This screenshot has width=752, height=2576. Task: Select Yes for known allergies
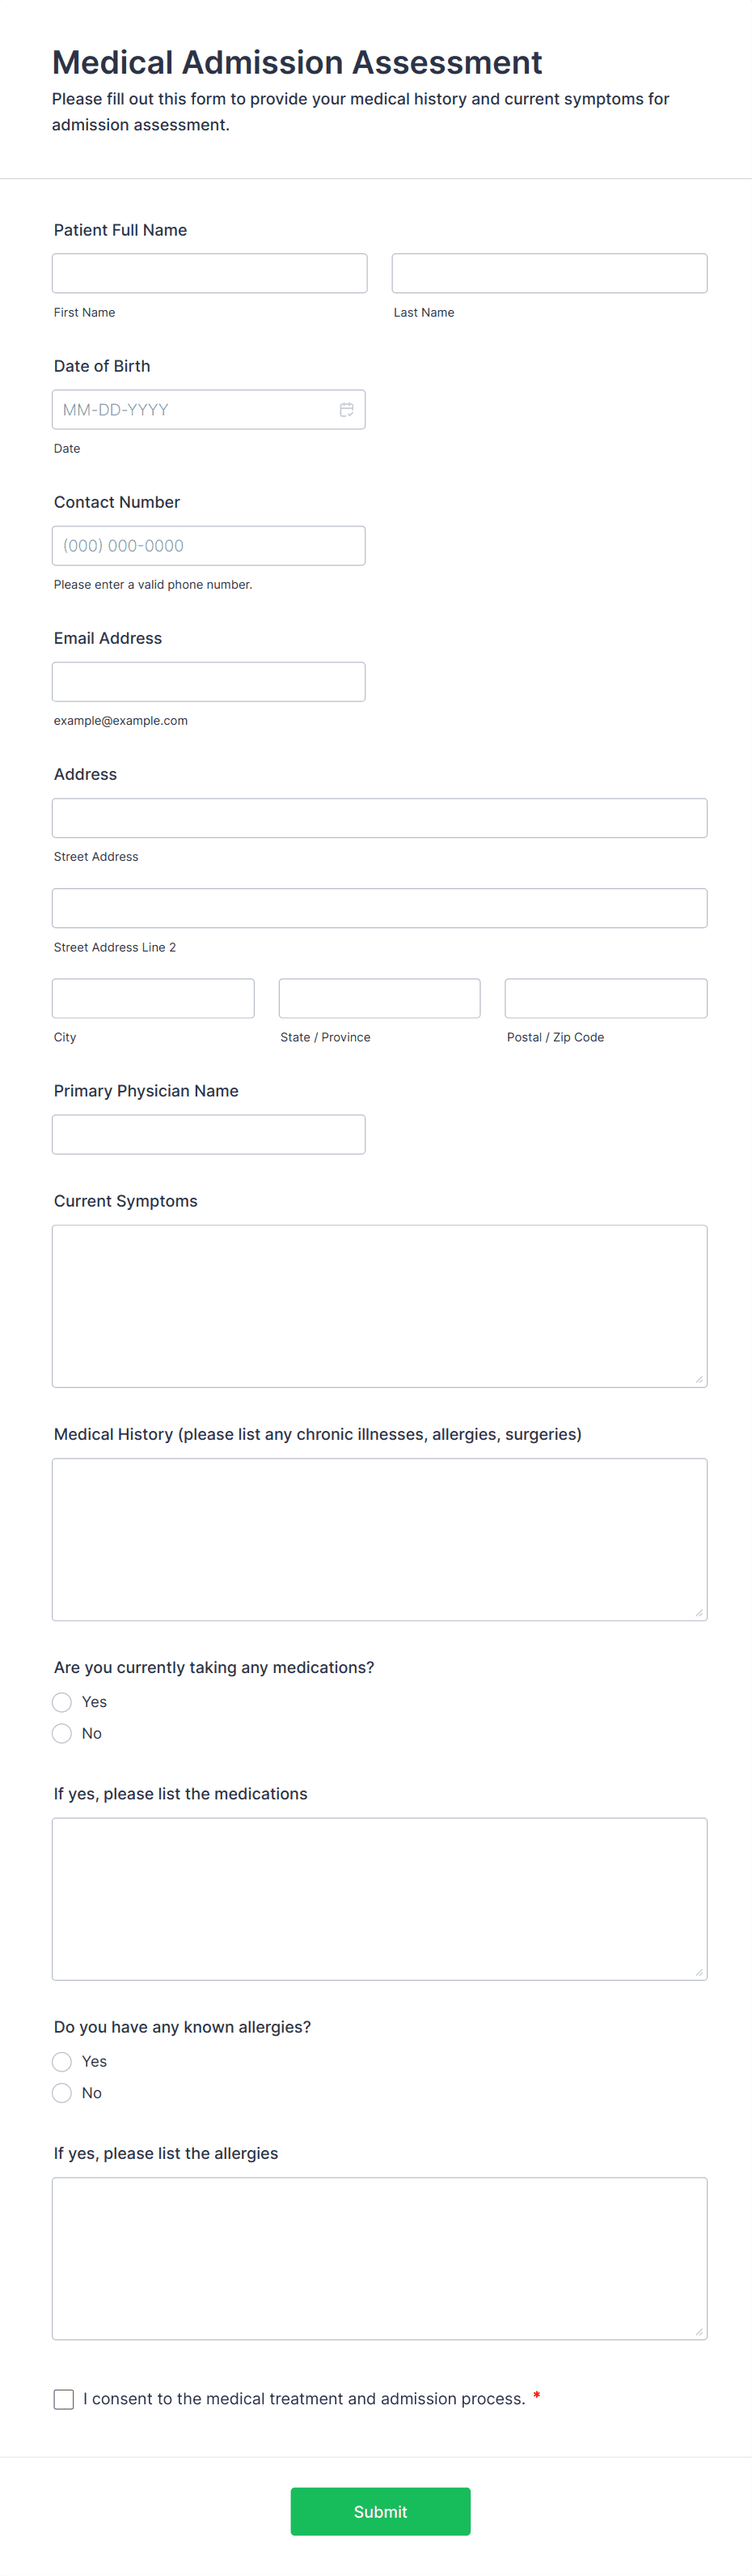(61, 2061)
